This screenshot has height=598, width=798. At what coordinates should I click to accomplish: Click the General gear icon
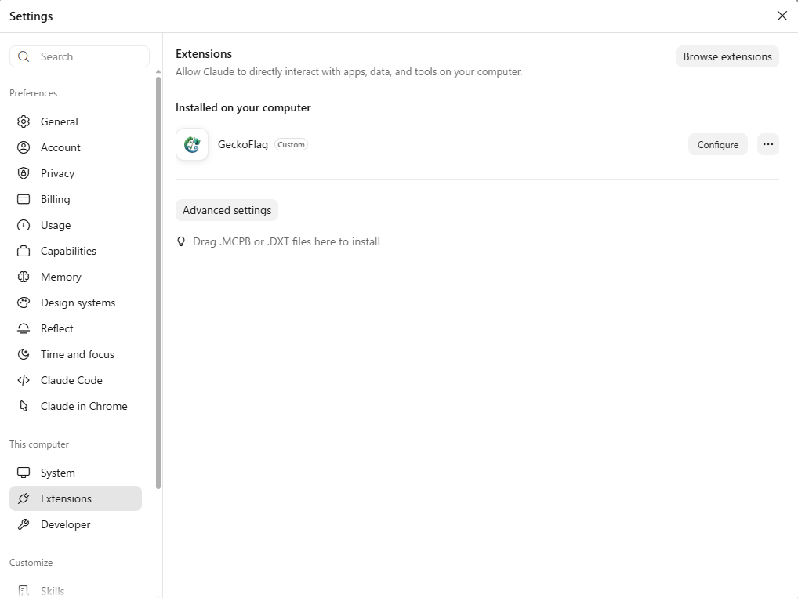click(24, 121)
